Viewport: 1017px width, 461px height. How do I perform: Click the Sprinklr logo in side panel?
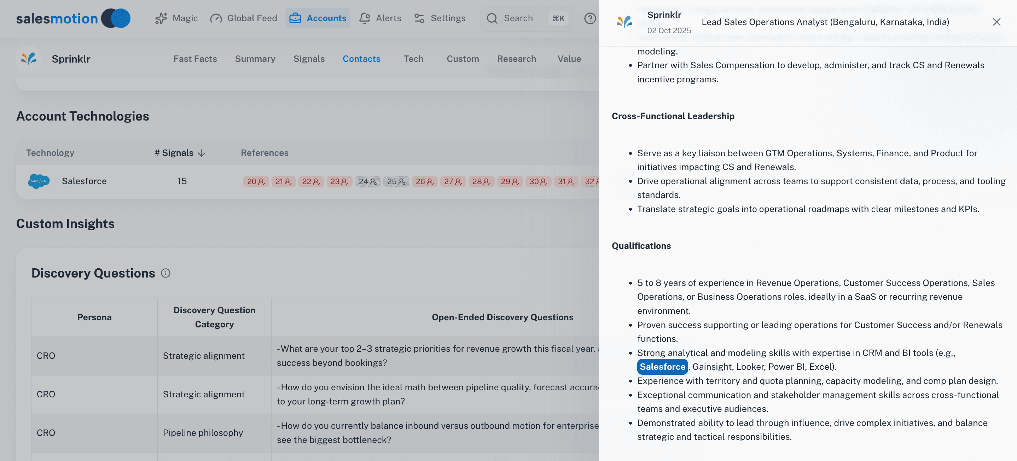click(x=624, y=22)
